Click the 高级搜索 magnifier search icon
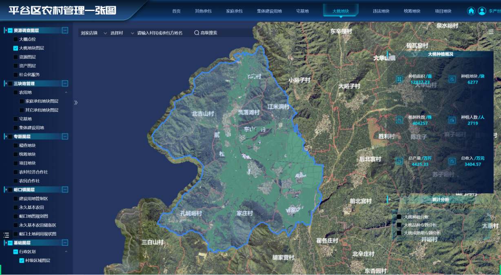Image resolution: width=501 pixels, height=275 pixels. point(197,33)
